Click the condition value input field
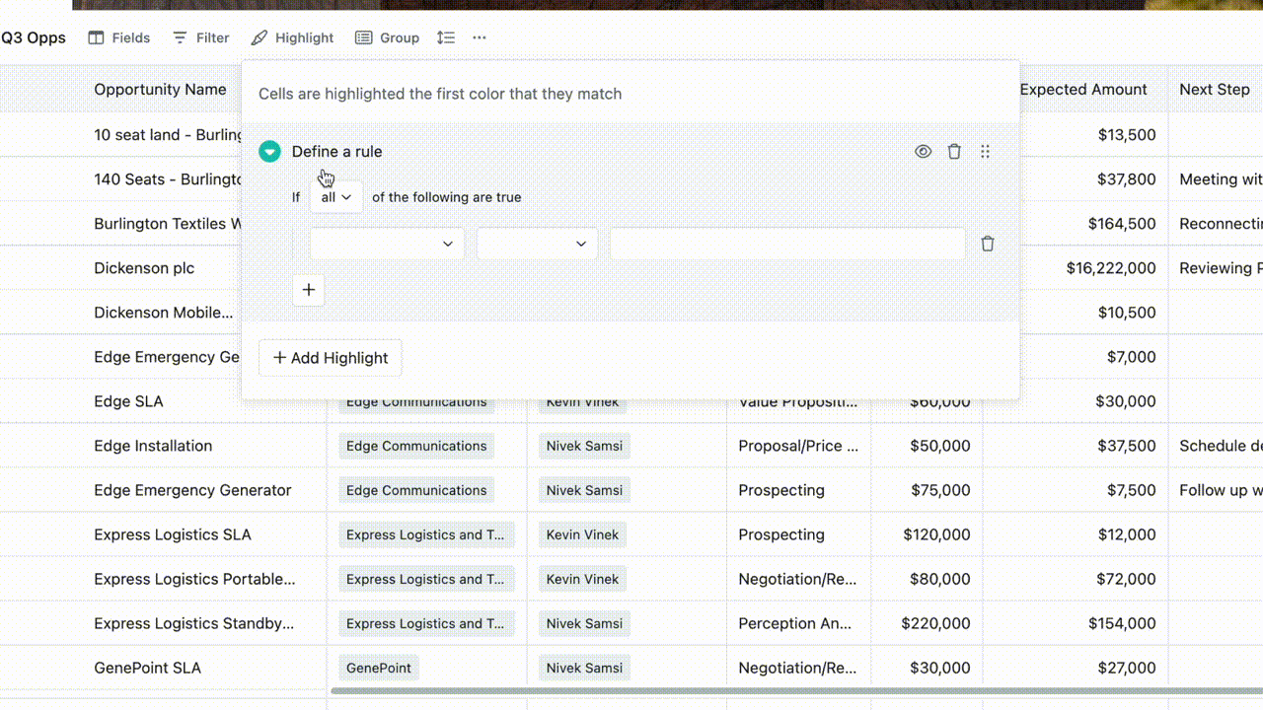Viewport: 1263px width, 710px height. pyautogui.click(x=787, y=244)
